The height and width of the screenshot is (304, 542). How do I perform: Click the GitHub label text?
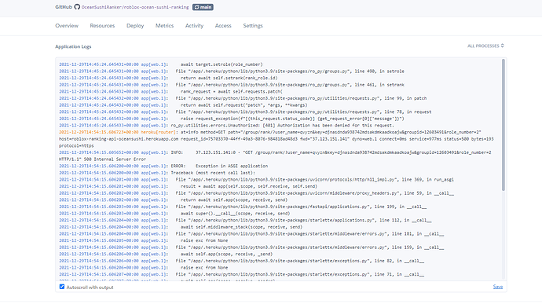(x=64, y=7)
